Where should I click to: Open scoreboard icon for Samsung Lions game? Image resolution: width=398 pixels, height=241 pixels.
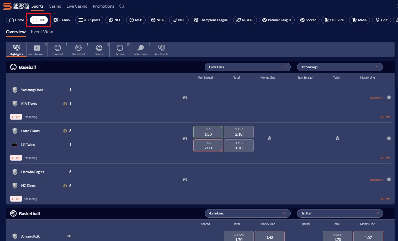[185, 98]
